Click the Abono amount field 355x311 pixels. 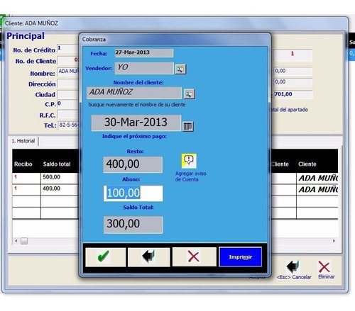[133, 193]
